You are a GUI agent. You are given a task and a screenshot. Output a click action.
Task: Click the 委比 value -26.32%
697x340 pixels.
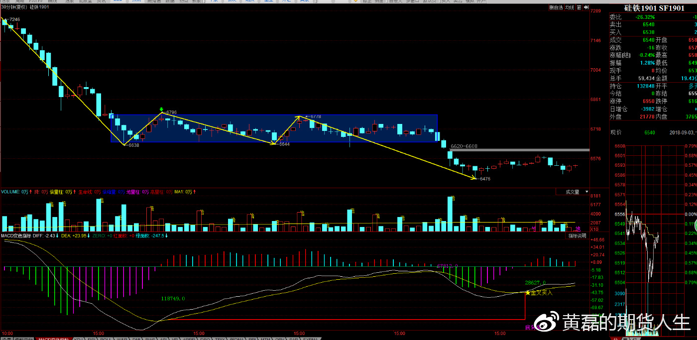click(645, 17)
